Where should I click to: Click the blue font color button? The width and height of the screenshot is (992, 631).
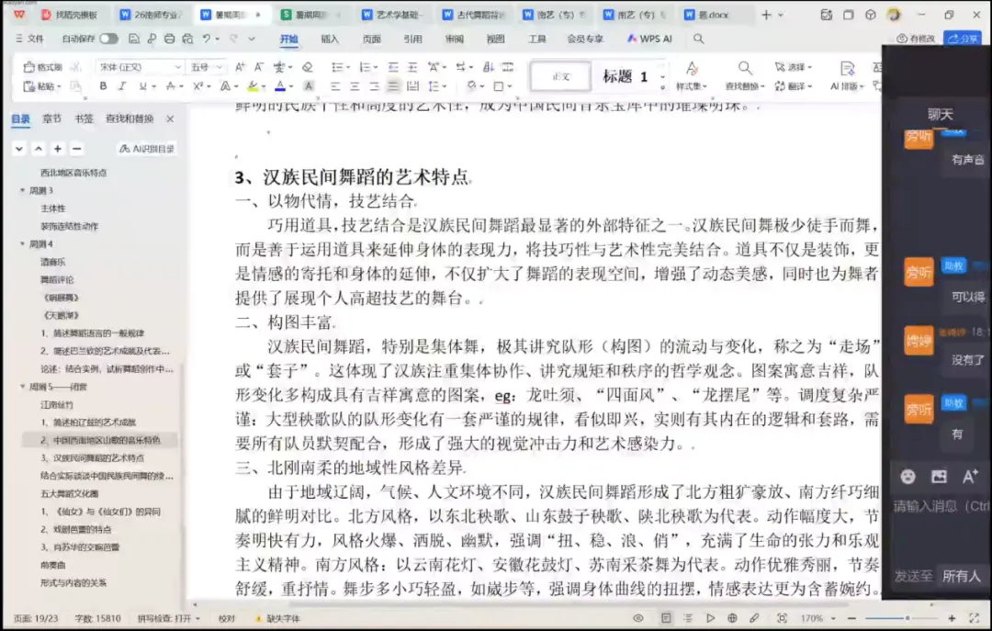[x=280, y=86]
